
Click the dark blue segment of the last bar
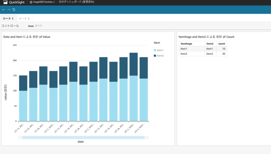pyautogui.click(x=144, y=68)
